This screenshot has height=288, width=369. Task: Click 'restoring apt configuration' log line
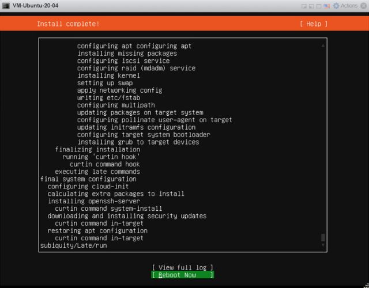(x=97, y=231)
